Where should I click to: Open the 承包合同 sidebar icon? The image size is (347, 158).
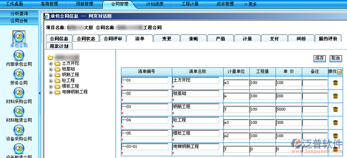[19, 37]
